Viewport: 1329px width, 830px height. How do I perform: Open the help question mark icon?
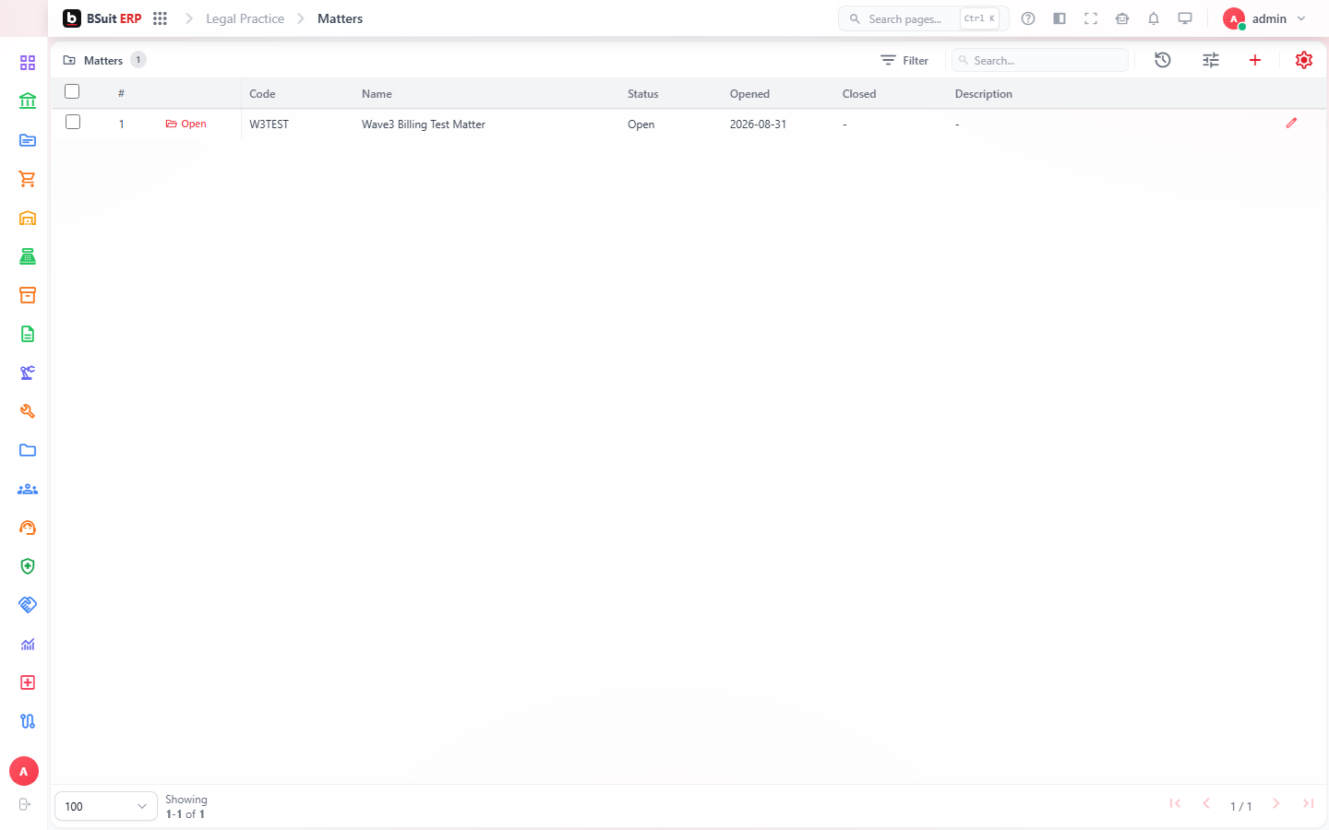(x=1028, y=18)
